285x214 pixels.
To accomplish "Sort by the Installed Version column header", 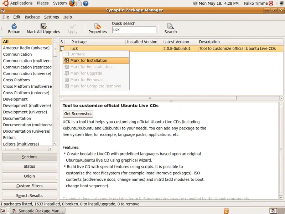I will (x=144, y=42).
